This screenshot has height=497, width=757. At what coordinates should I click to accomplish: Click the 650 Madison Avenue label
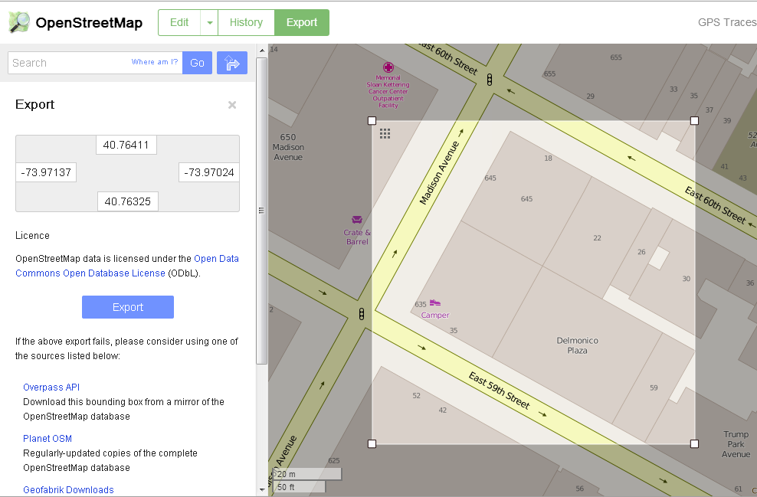(x=288, y=147)
